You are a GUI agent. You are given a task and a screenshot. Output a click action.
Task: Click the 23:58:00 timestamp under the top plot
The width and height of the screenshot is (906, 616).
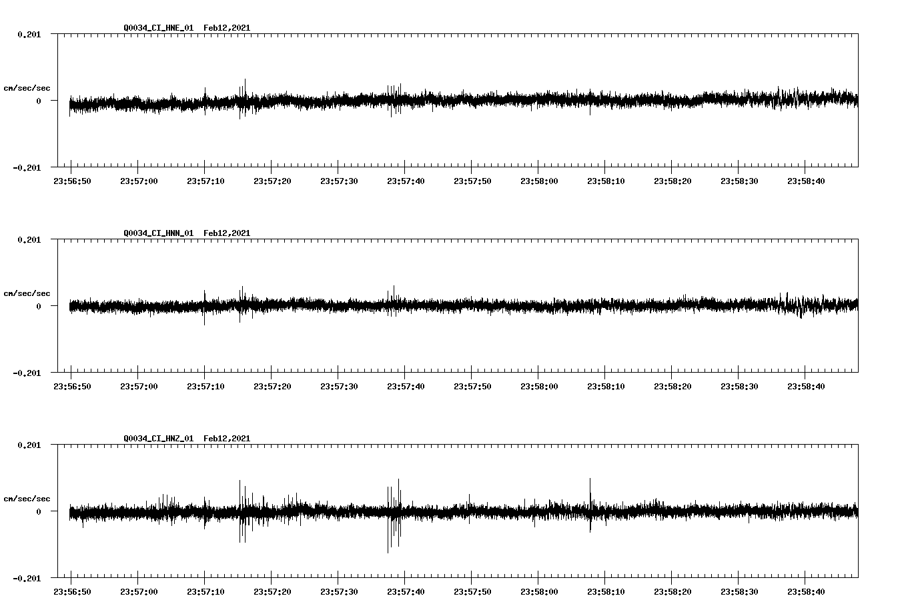pos(540,179)
